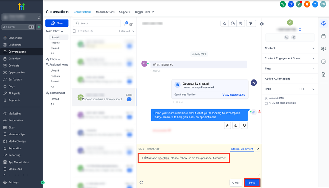Open the SN user profile avatar
The height and width of the screenshot is (188, 329).
(323, 4)
